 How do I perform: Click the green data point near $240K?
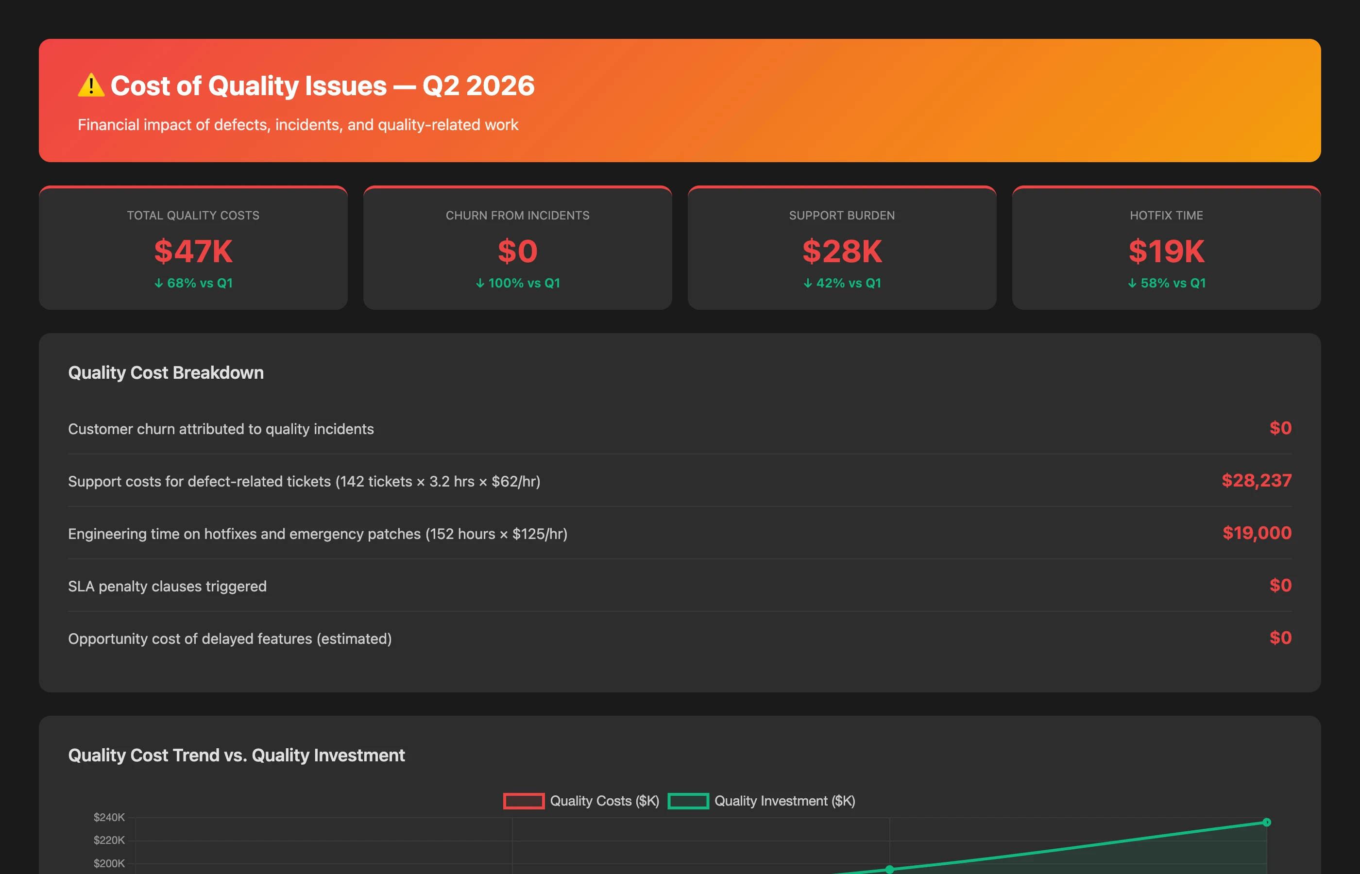pyautogui.click(x=1266, y=822)
